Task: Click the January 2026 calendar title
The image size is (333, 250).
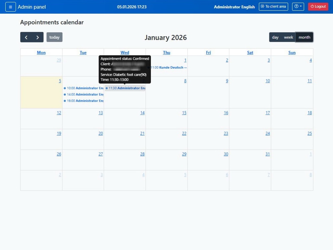Action: coord(166,37)
